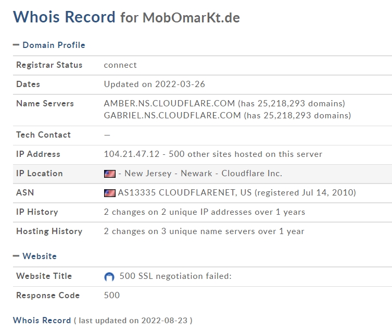Click the Response Code 500 value
This screenshot has height=330, width=392.
[x=112, y=295]
